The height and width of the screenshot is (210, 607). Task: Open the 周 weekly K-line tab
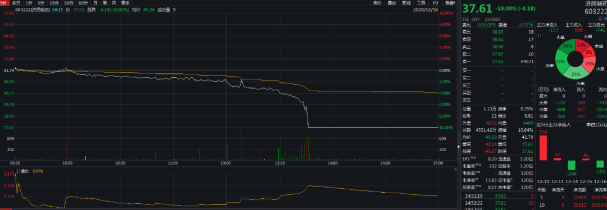click(x=104, y=3)
